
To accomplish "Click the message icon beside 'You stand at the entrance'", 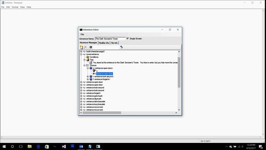I will coord(91,62).
